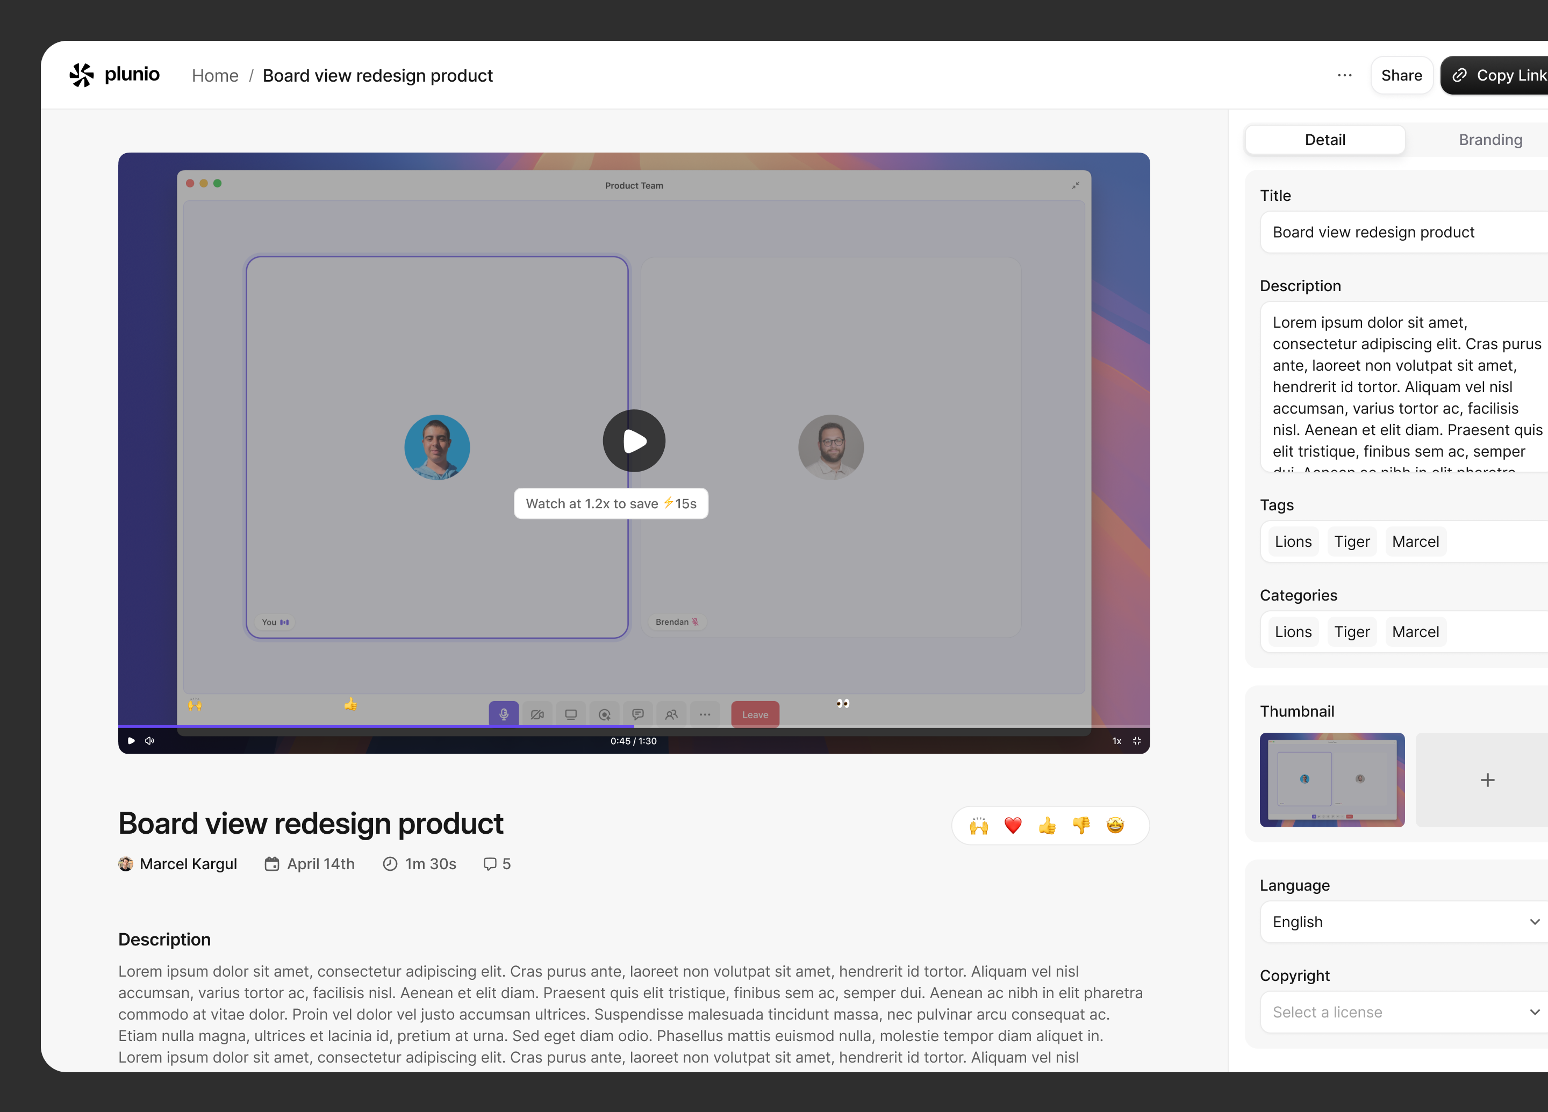Change playback speed from 1x
The height and width of the screenshot is (1112, 1548).
[x=1116, y=741]
